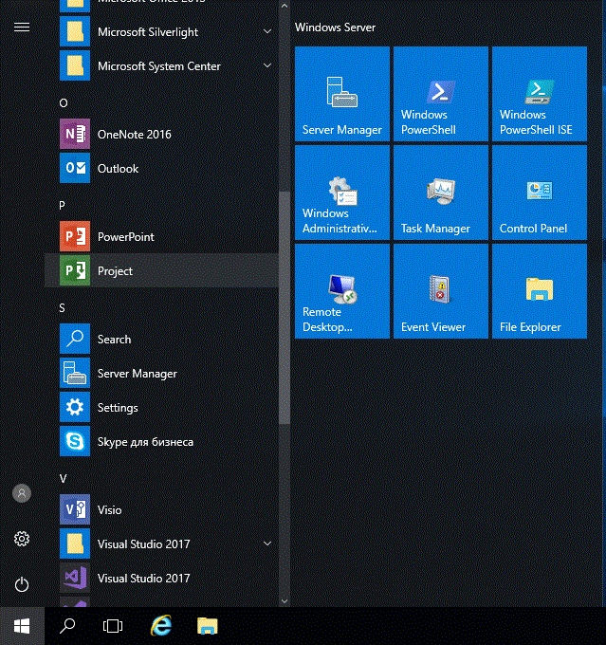Open the Event Viewer tile
The height and width of the screenshot is (645, 606).
(x=441, y=291)
